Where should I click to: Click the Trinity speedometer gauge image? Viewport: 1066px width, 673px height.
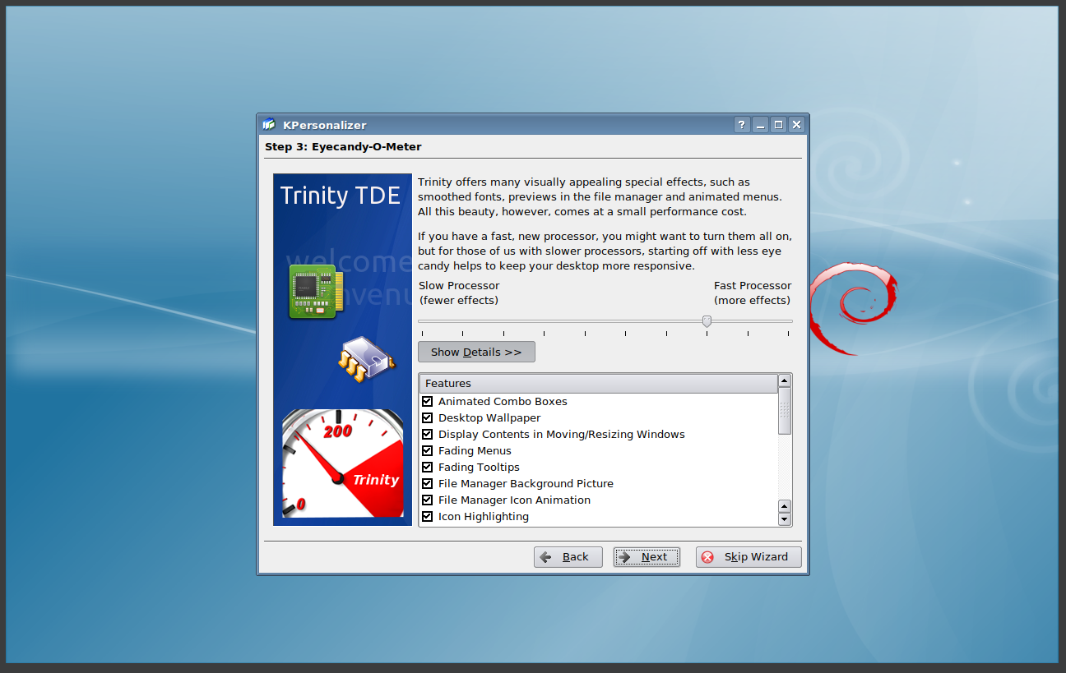tap(342, 463)
